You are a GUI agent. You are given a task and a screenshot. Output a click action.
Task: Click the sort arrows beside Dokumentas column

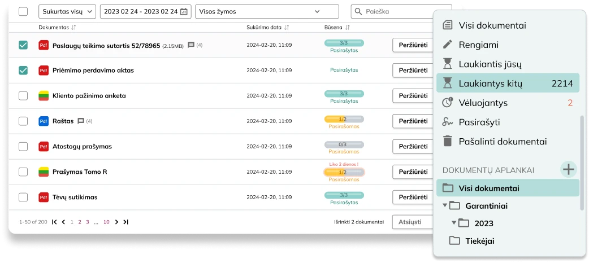(74, 28)
